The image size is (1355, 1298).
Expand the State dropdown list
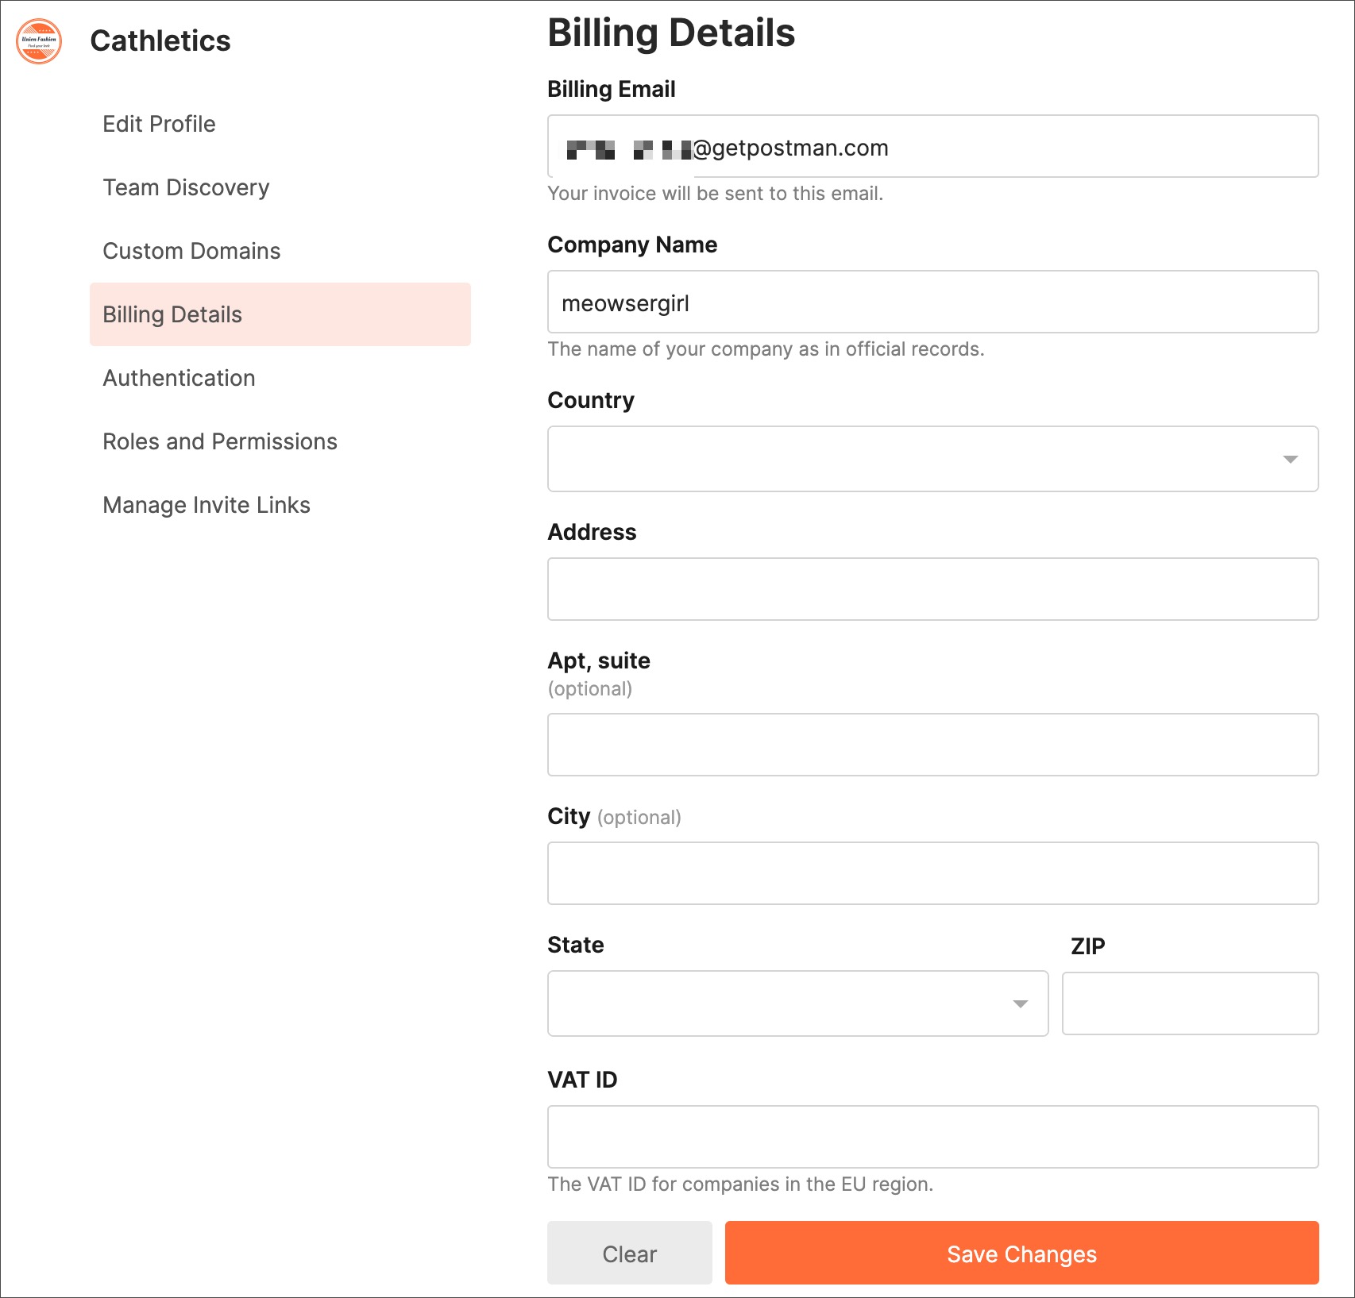click(797, 1003)
